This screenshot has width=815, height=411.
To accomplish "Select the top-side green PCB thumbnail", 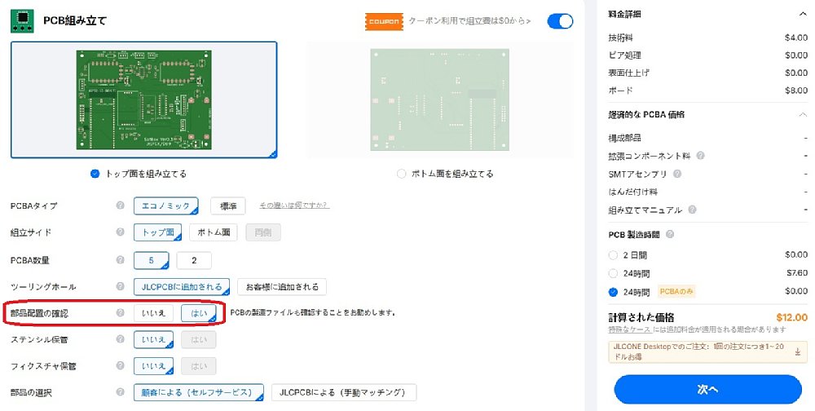I will pos(144,99).
